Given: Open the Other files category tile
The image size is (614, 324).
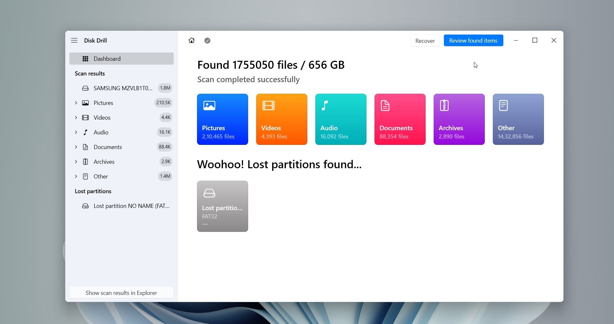Looking at the screenshot, I should tap(518, 119).
